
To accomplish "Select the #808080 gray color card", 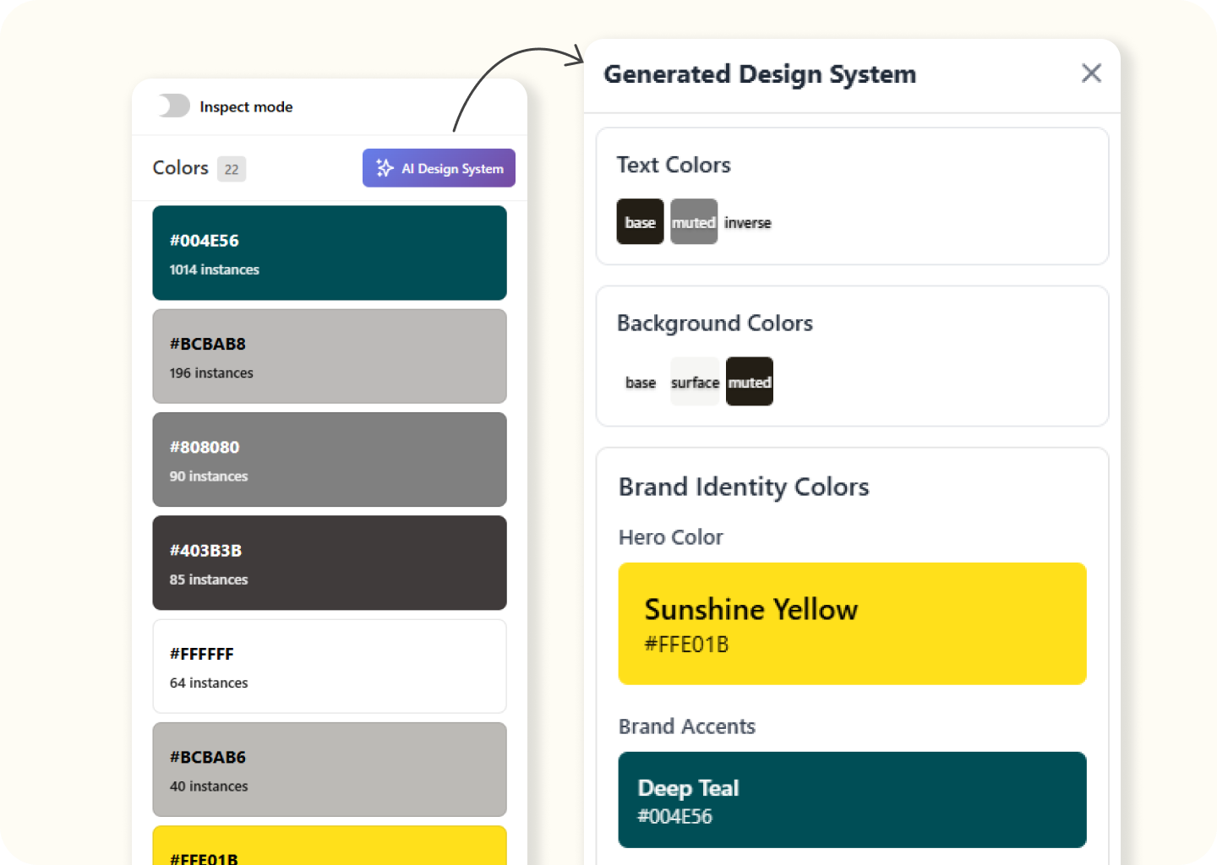I will (330, 460).
